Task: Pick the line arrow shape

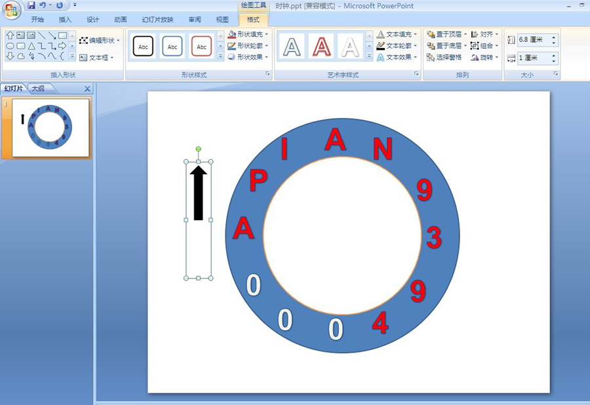Action: (52, 35)
